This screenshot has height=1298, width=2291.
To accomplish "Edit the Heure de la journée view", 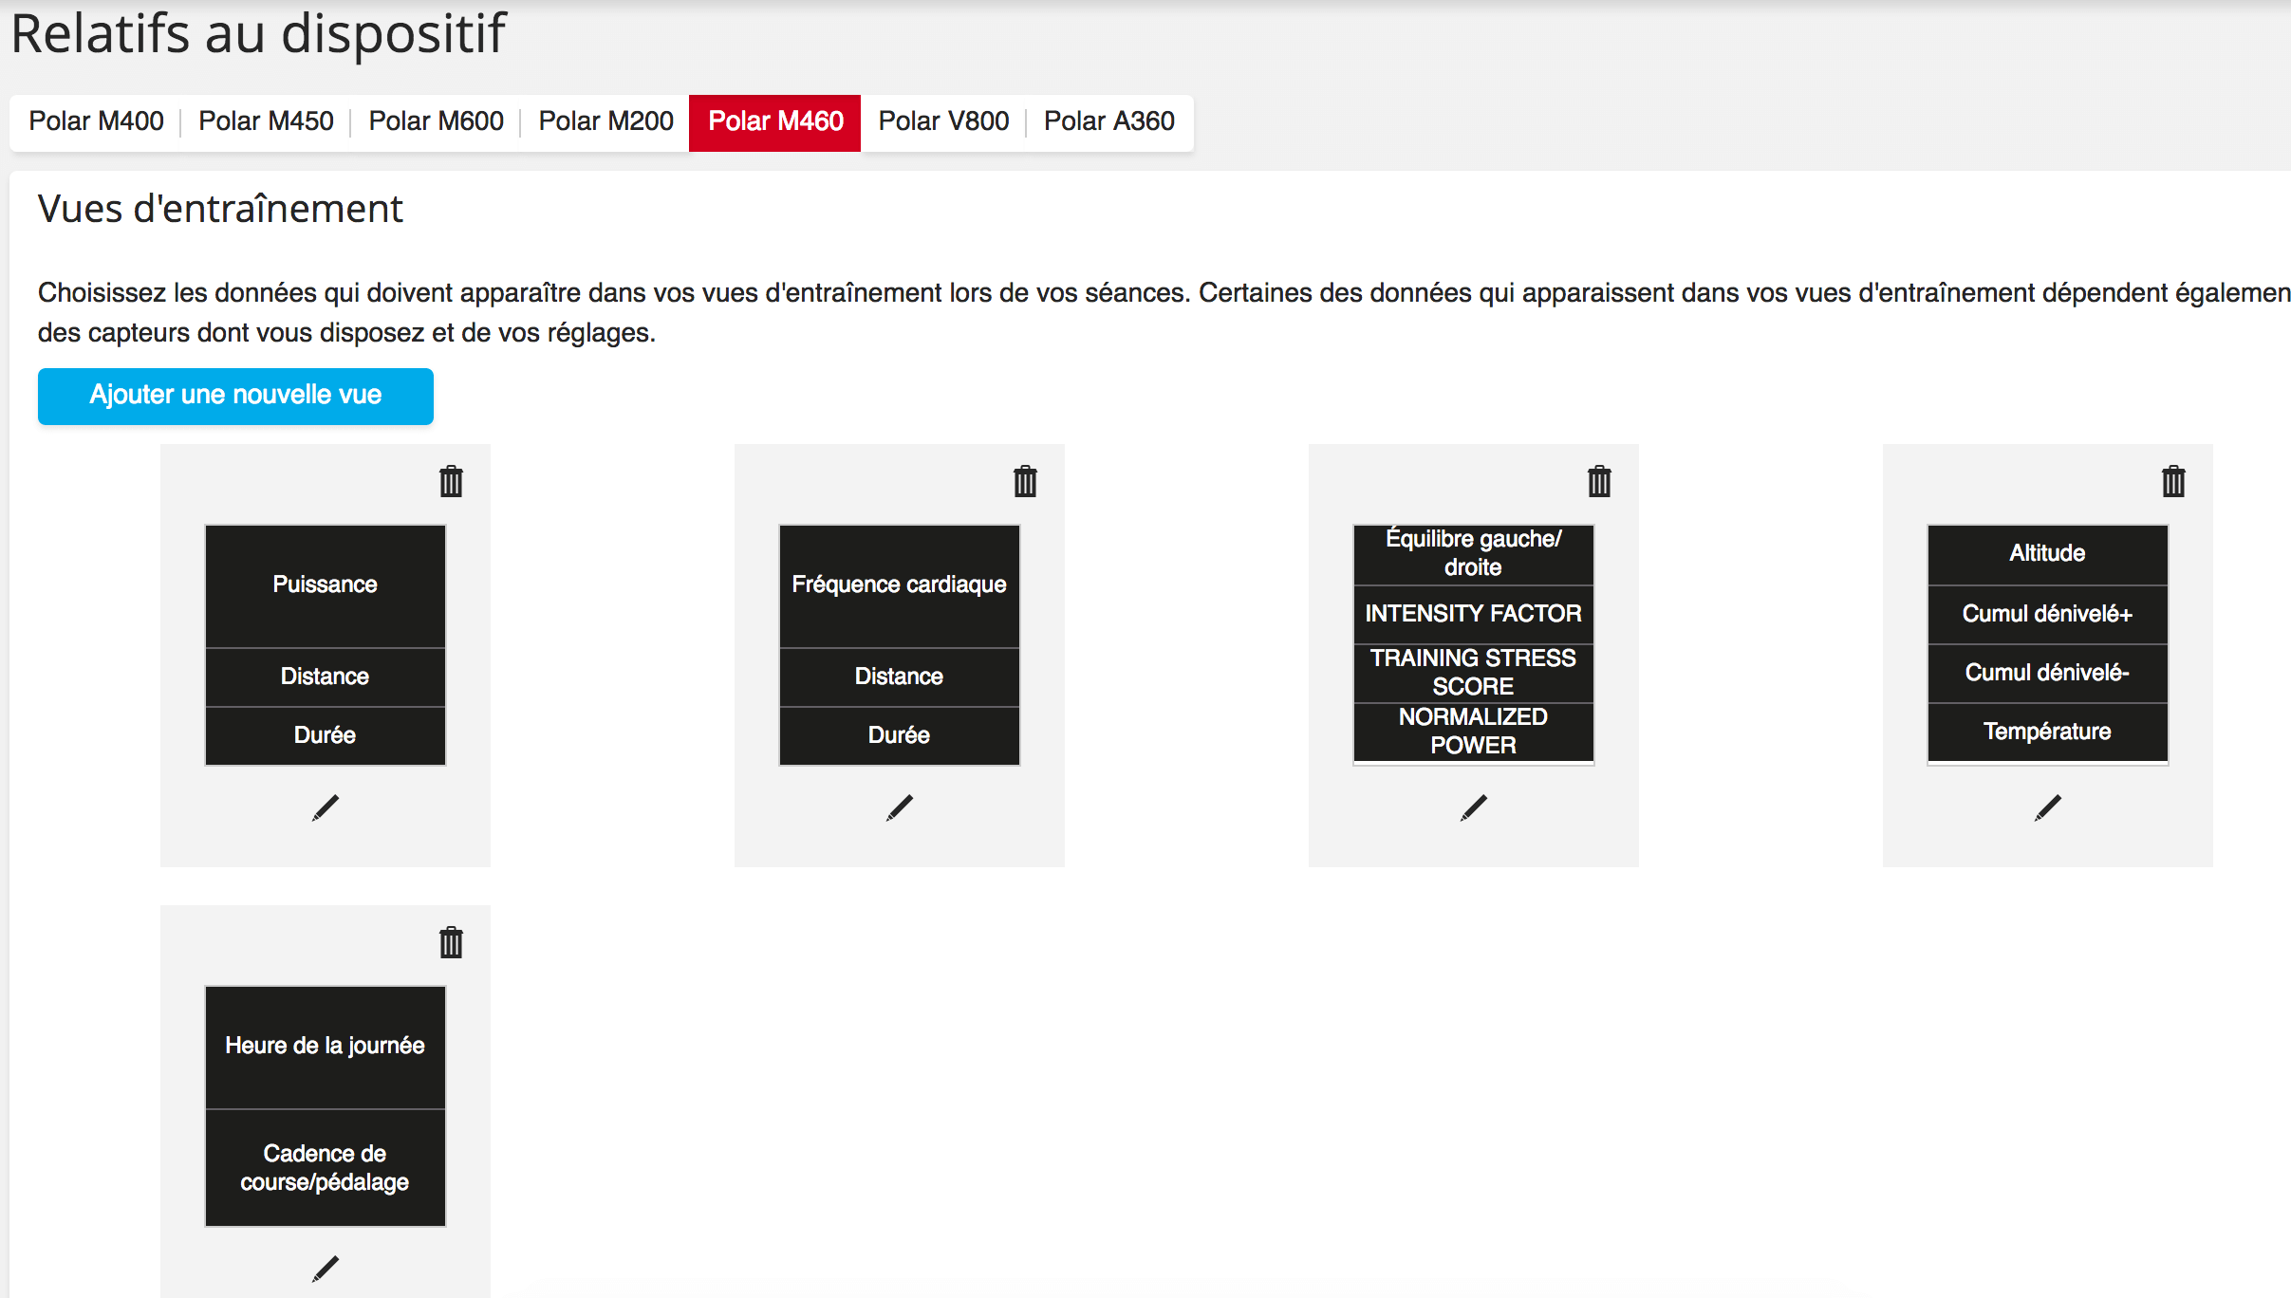I will pos(326,1269).
